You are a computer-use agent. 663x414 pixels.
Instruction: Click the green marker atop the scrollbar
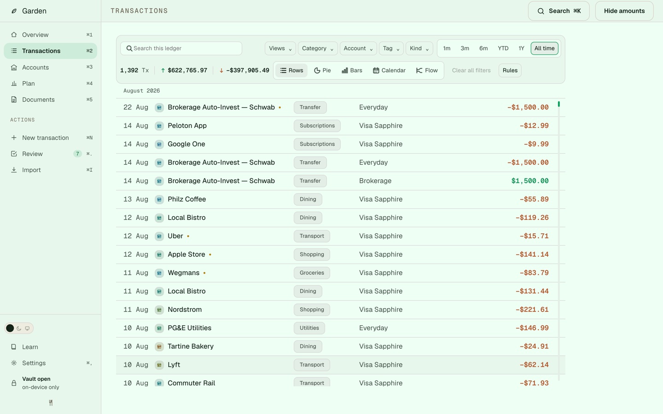559,104
